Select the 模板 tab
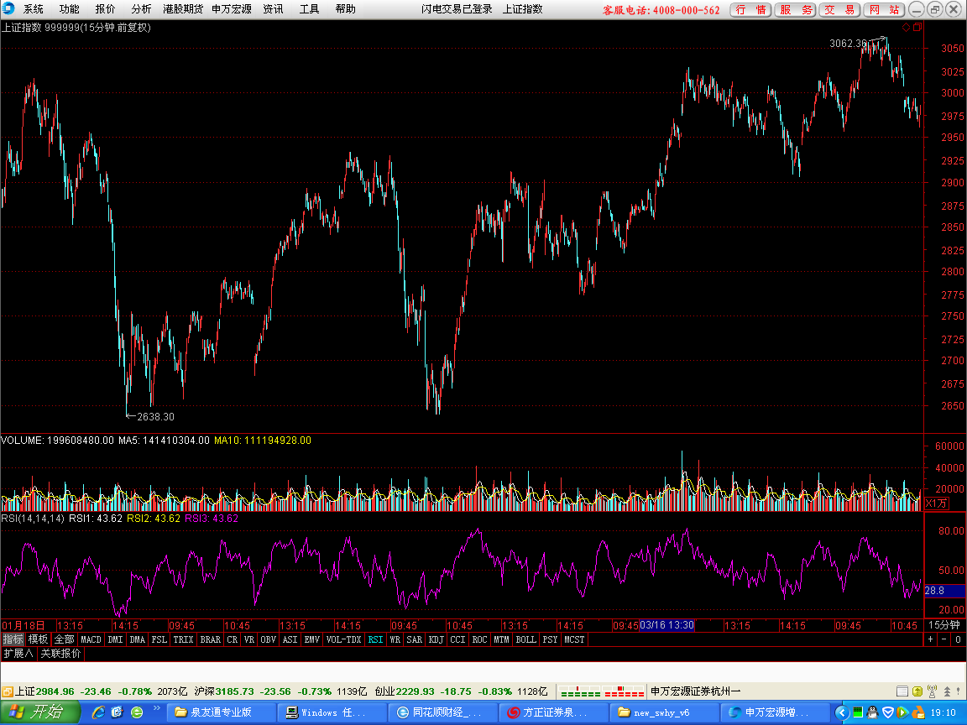 pos(39,639)
